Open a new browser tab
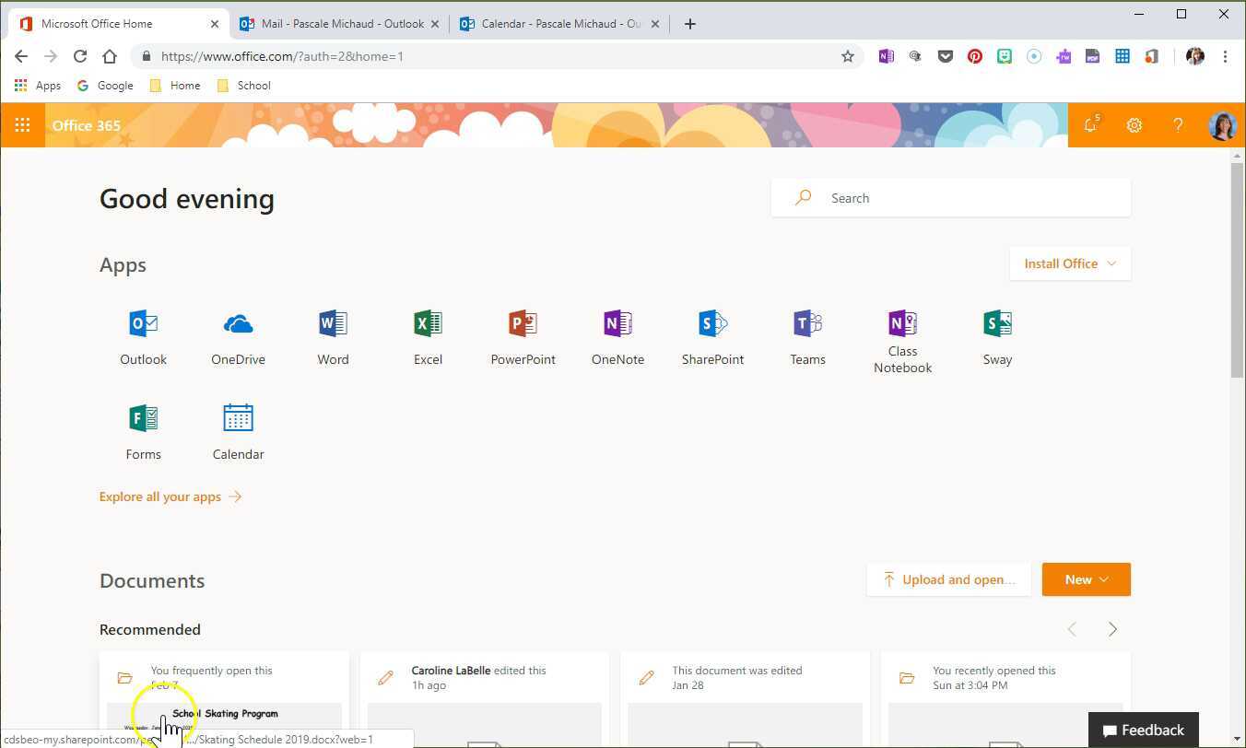Image resolution: width=1246 pixels, height=748 pixels. coord(689,24)
